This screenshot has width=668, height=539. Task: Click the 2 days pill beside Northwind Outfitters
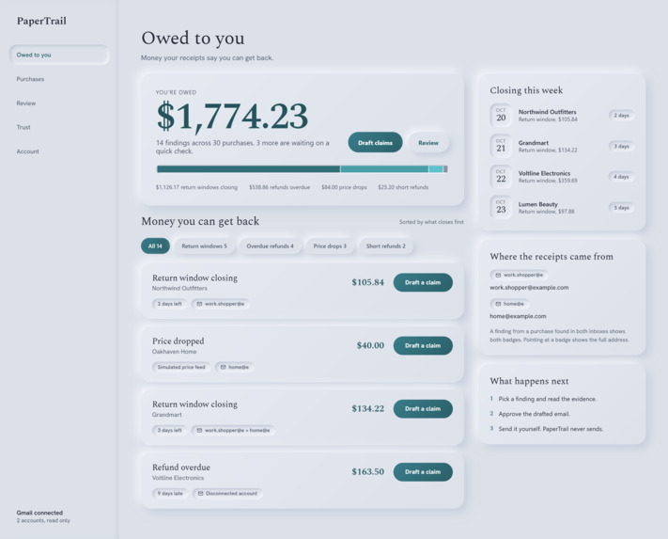tap(621, 116)
